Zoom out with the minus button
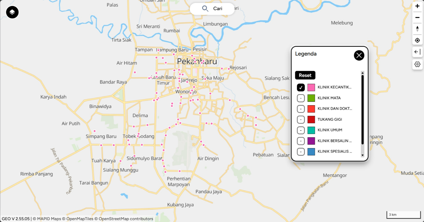This screenshot has height=222, width=424. [417, 17]
